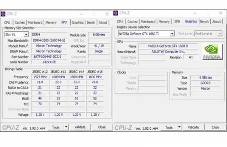Click Tools button in right window

[x=169, y=127]
